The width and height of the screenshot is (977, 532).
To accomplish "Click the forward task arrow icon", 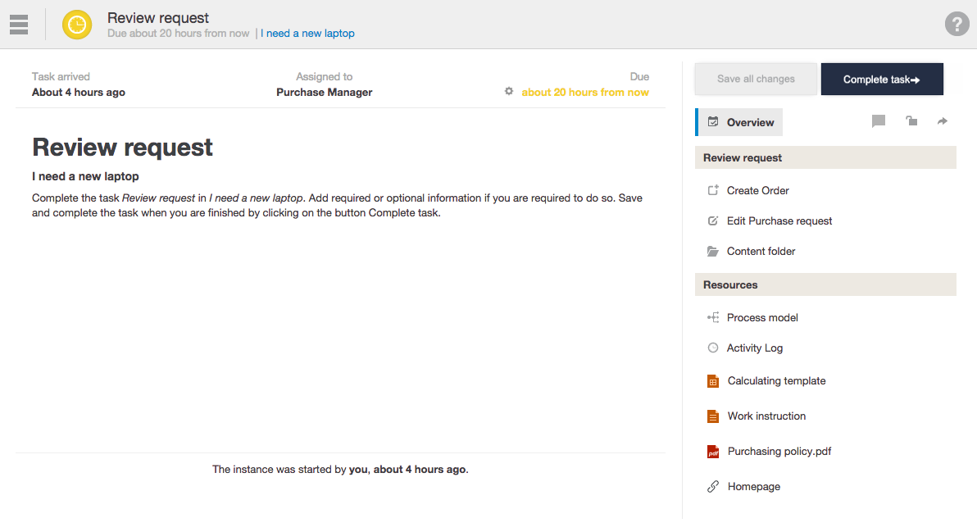I will [942, 121].
